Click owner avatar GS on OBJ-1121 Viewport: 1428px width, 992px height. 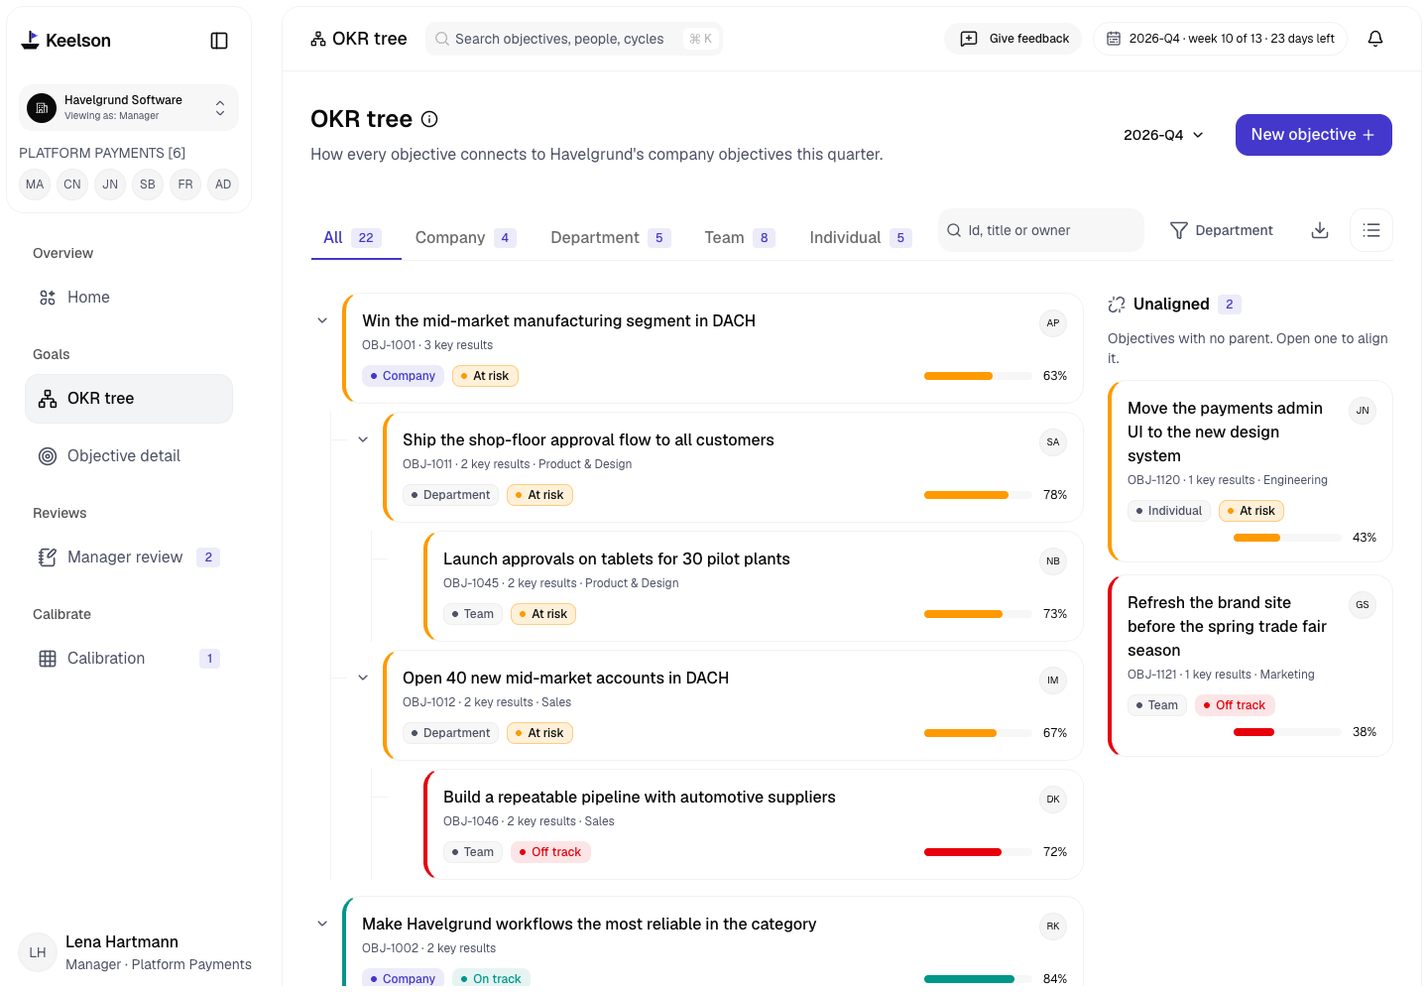click(1363, 605)
